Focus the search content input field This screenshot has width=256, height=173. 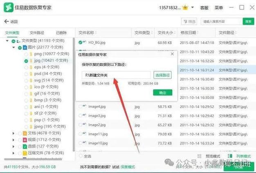pyautogui.click(x=222, y=22)
